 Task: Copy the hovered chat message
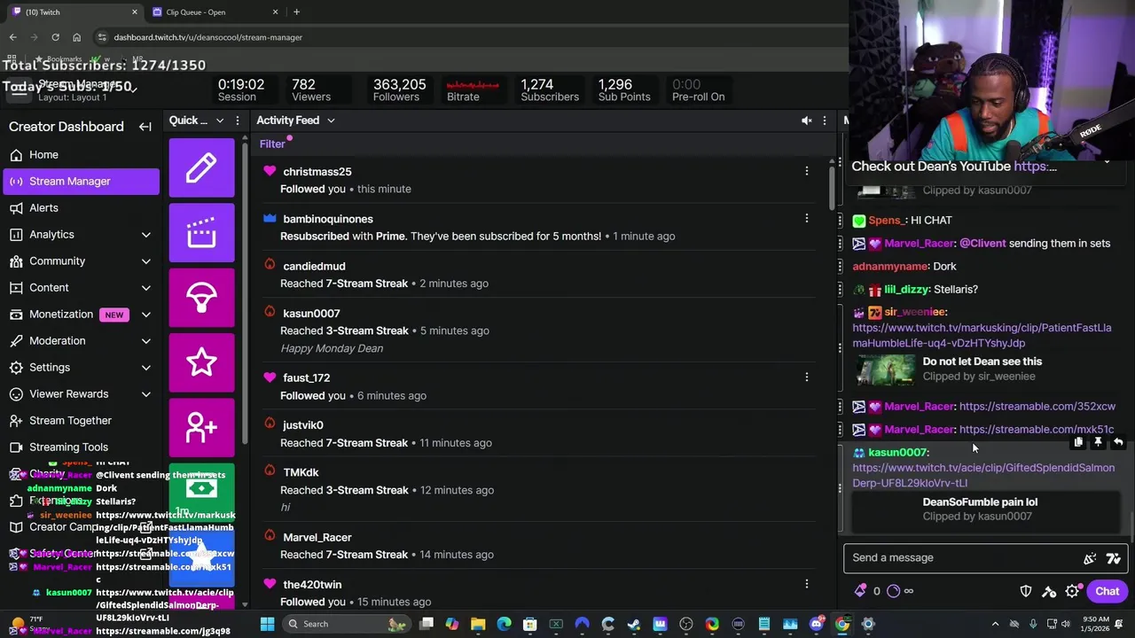tap(1078, 442)
